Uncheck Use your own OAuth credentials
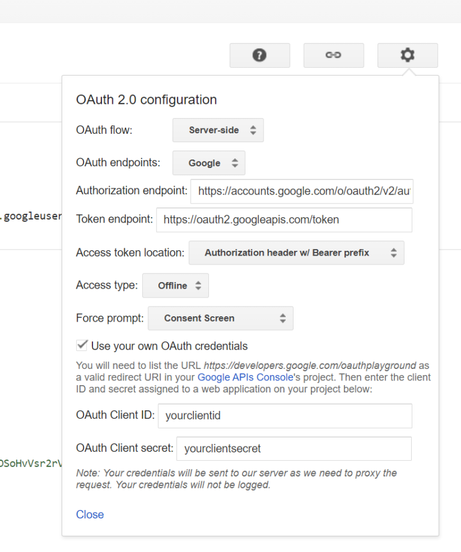The image size is (461, 552). (82, 345)
